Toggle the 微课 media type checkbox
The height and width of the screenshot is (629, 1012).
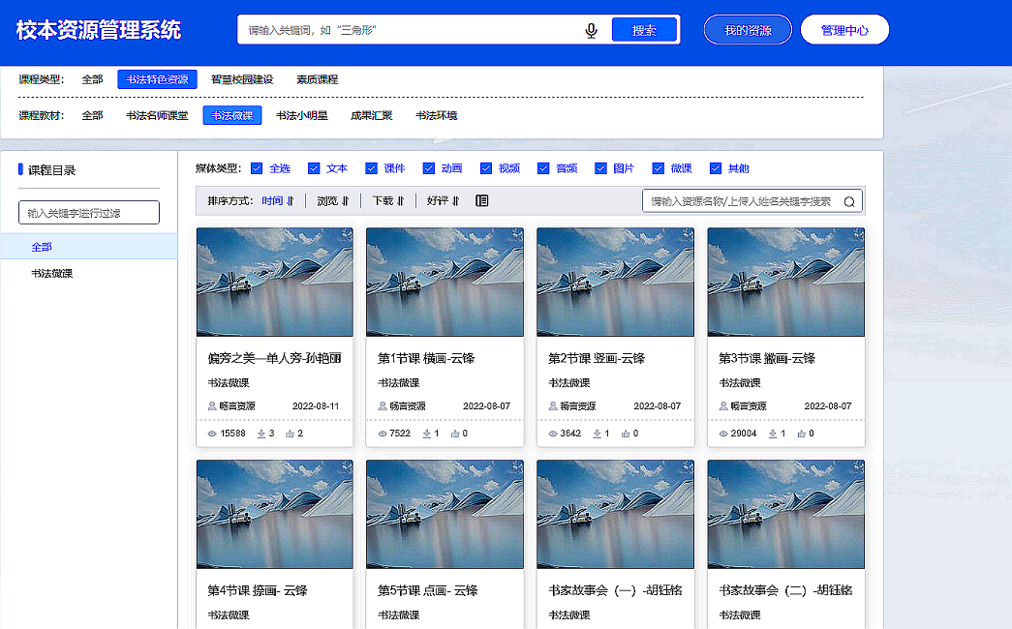point(659,168)
